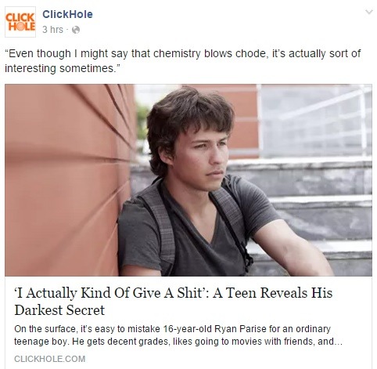Click the orange 'O' circle in the ClickHole logo
The width and height of the screenshot is (377, 369).
[x=20, y=27]
